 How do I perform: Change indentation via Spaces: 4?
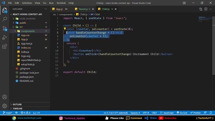click(x=135, y=113)
